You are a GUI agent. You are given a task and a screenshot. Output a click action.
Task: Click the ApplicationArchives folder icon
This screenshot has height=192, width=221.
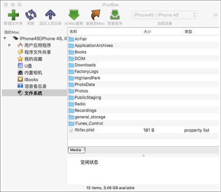click(71, 46)
